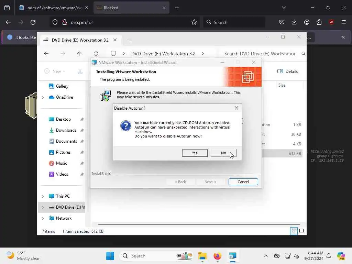This screenshot has width=352, height=264.
Task: Expand the DVD Drive (E:) tree node
Action: [43, 207]
